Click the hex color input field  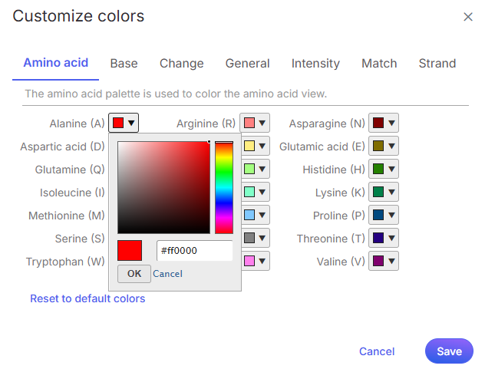click(x=194, y=251)
